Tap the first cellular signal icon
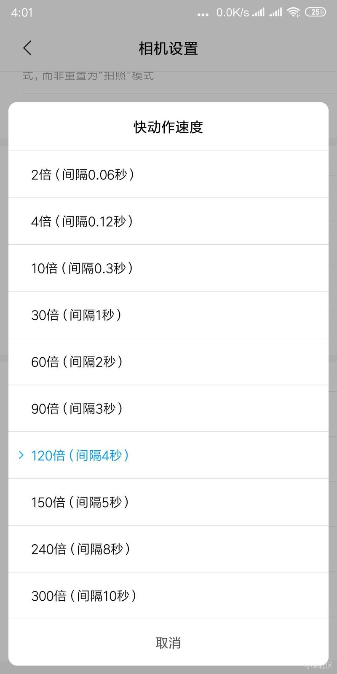337x674 pixels. [258, 12]
